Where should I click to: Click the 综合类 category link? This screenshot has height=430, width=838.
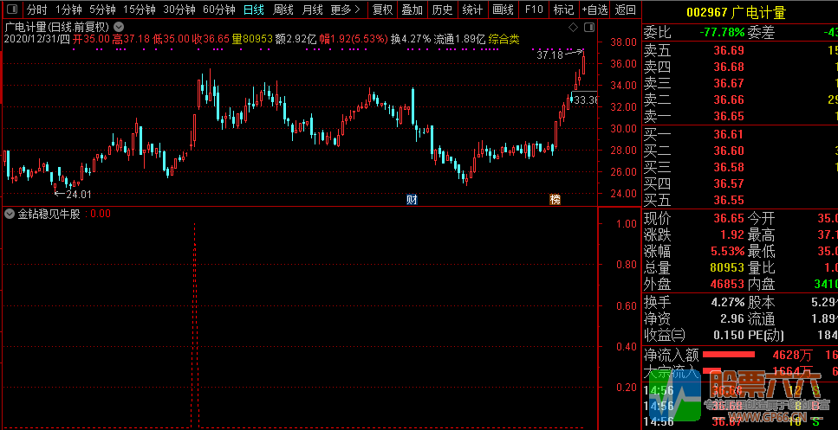tap(503, 39)
